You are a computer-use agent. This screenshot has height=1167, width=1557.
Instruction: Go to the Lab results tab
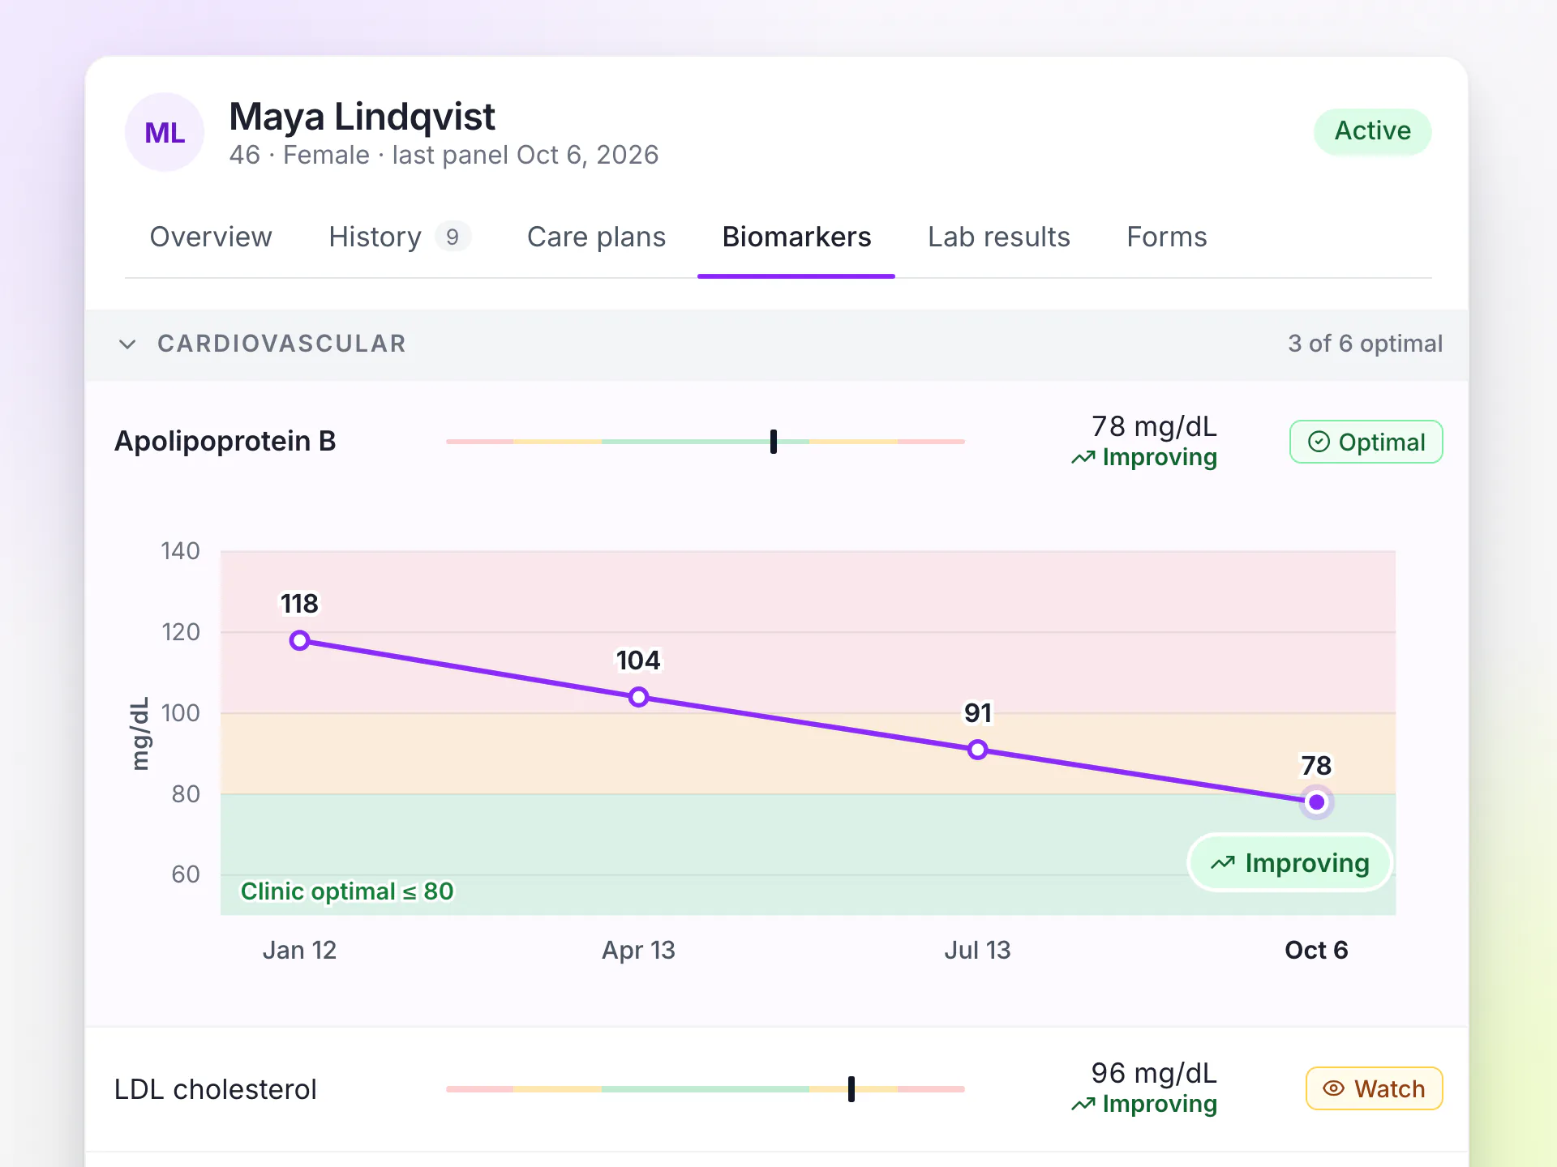pyautogui.click(x=998, y=237)
